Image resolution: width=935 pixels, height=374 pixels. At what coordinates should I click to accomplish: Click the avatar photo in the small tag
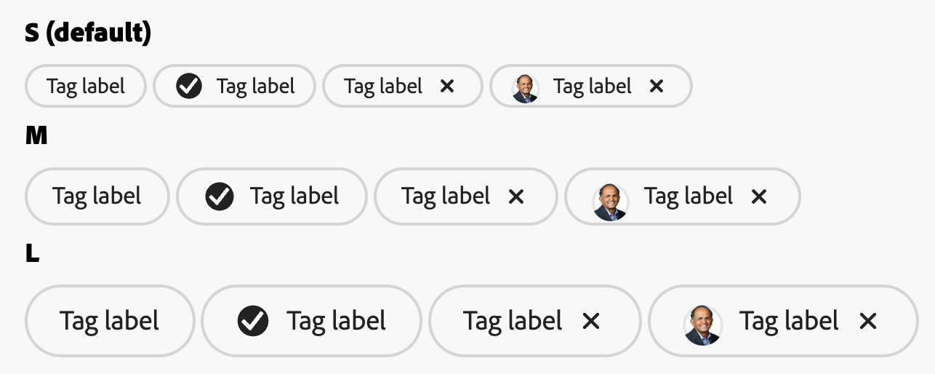coord(525,89)
